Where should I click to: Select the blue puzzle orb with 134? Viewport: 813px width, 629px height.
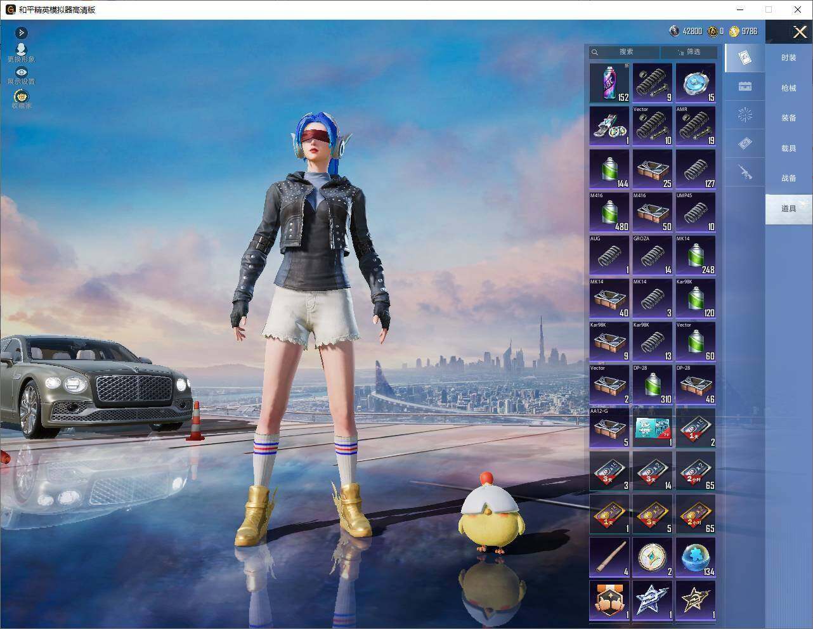click(x=696, y=557)
